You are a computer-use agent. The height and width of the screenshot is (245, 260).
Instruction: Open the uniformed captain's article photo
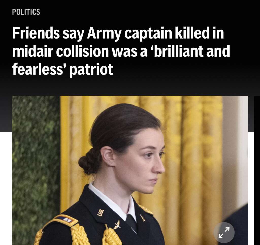coord(130,170)
